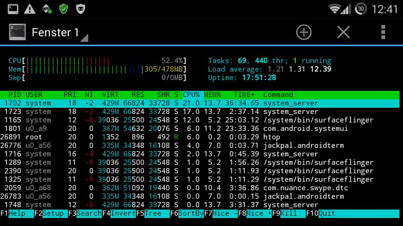Select F4 Invert in htop footer
Screen dimensions: 403x226
(x=119, y=213)
